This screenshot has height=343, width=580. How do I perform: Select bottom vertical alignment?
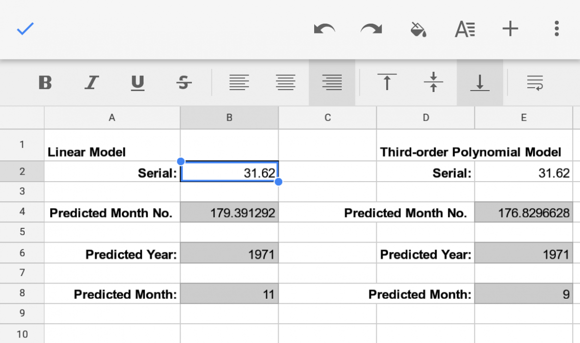click(x=479, y=83)
